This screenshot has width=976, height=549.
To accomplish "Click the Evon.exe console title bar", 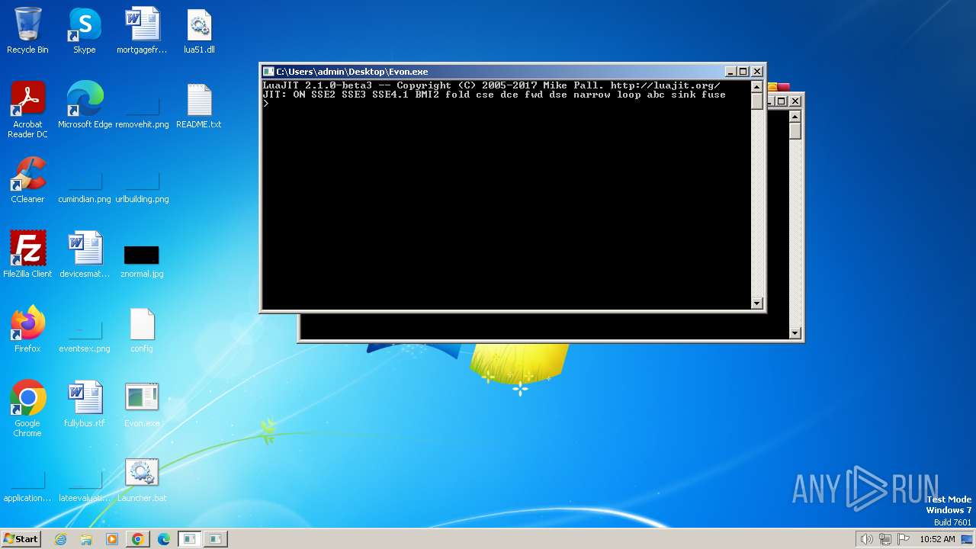I will (x=497, y=71).
